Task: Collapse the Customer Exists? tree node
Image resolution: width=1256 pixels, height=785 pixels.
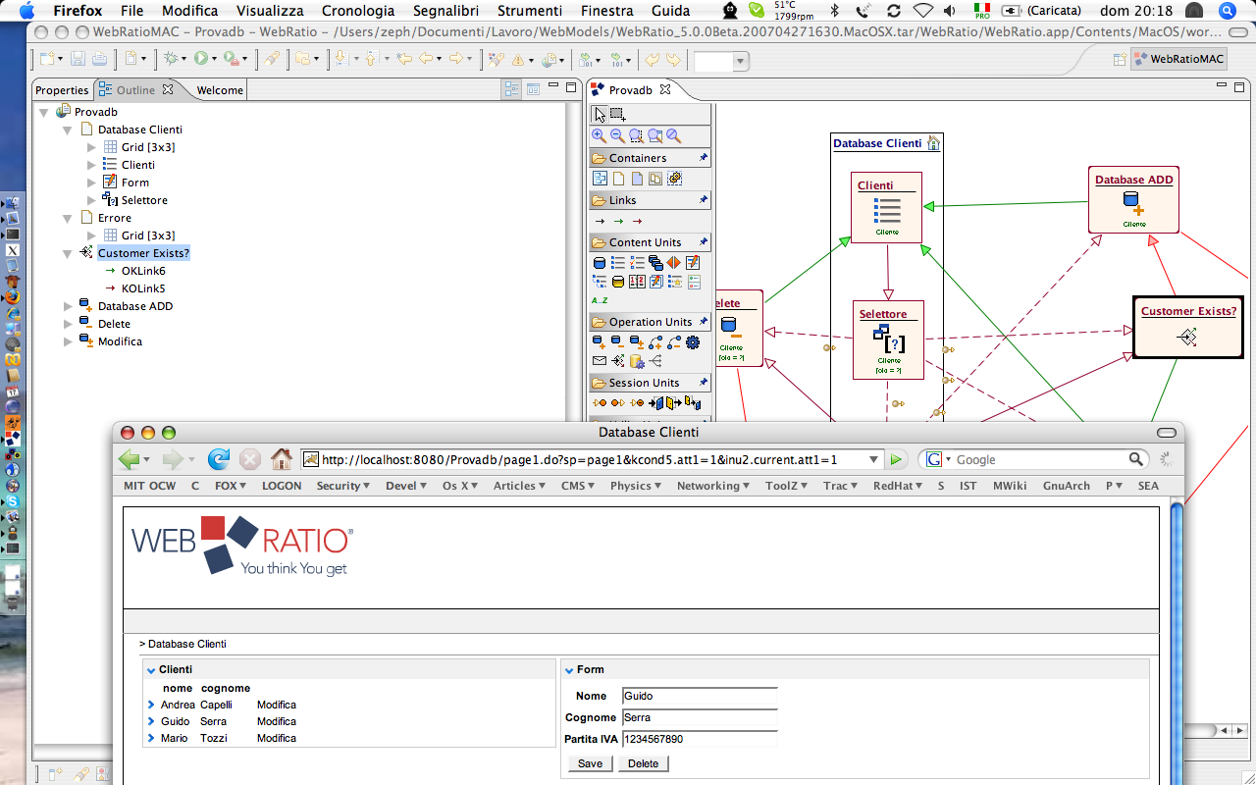Action: point(68,253)
